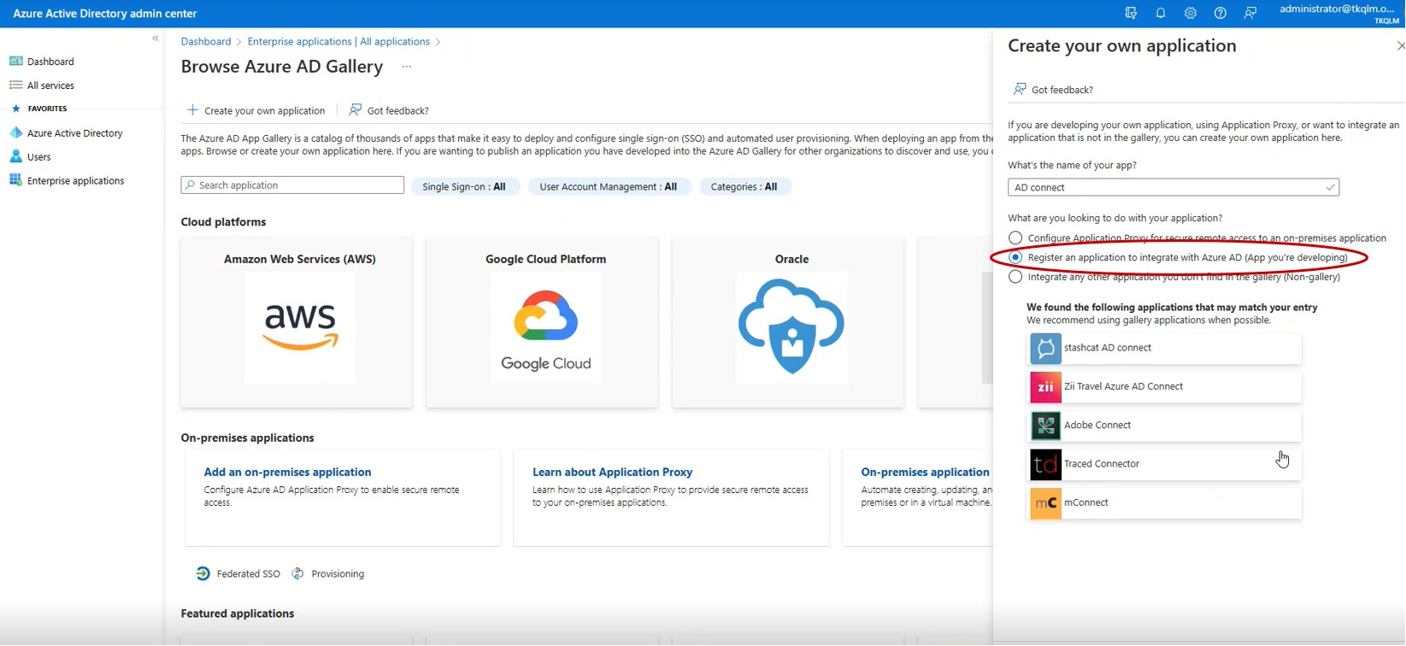Click the Enterprise applications grid icon
The width and height of the screenshot is (1406, 646).
click(x=15, y=180)
